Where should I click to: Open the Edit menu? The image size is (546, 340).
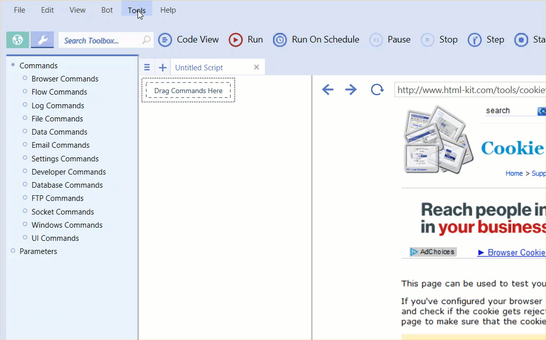click(48, 10)
